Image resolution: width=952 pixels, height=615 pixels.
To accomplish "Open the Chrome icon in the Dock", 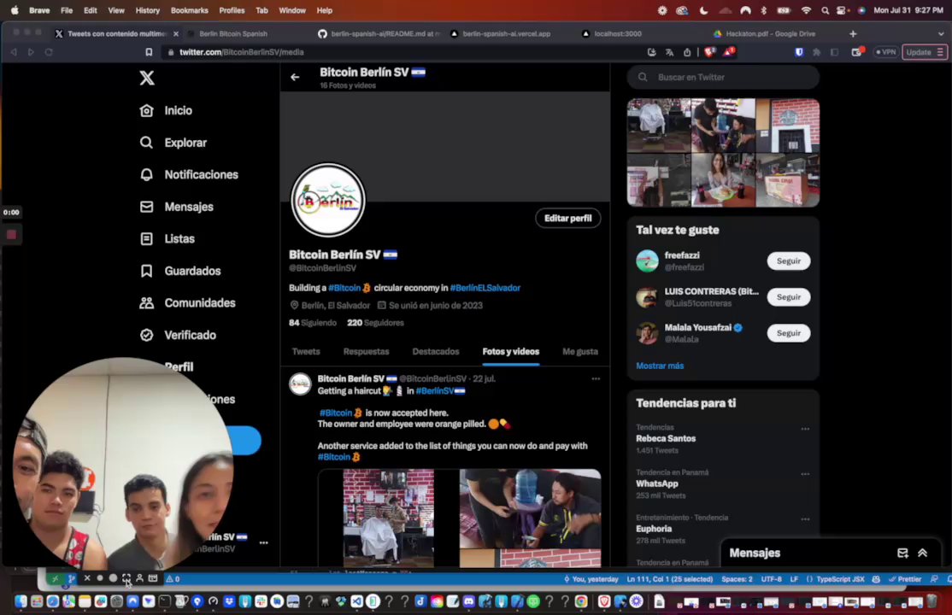I will coord(581,601).
